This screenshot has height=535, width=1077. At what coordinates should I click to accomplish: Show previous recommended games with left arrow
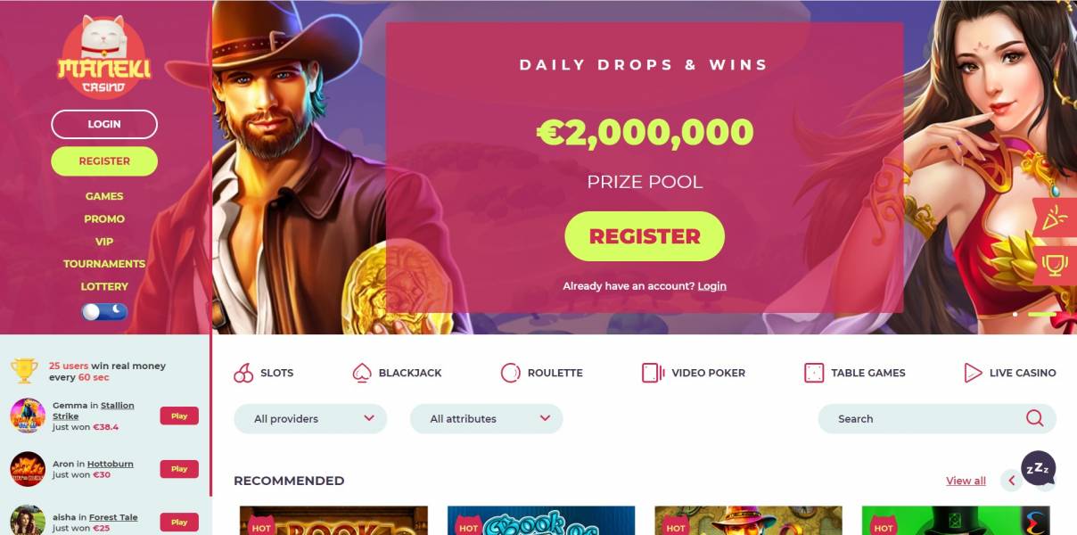[x=1011, y=481]
